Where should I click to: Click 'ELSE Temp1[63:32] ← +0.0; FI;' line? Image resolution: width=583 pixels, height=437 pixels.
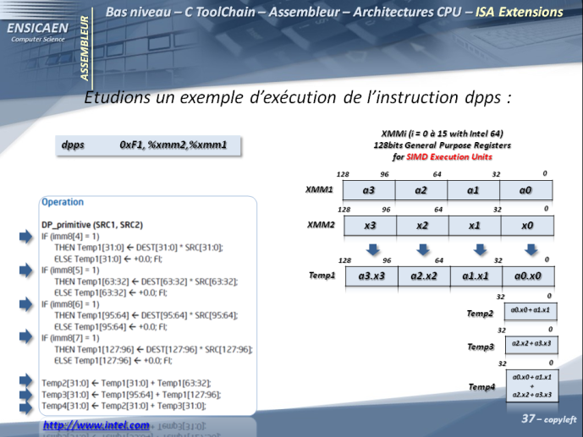click(111, 292)
